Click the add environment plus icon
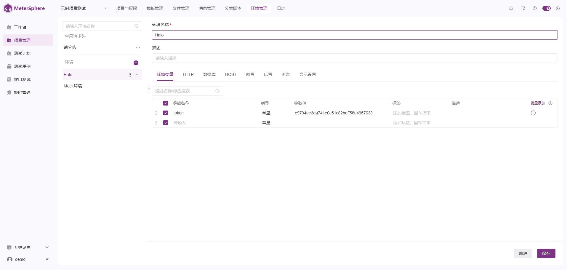 coord(136,63)
